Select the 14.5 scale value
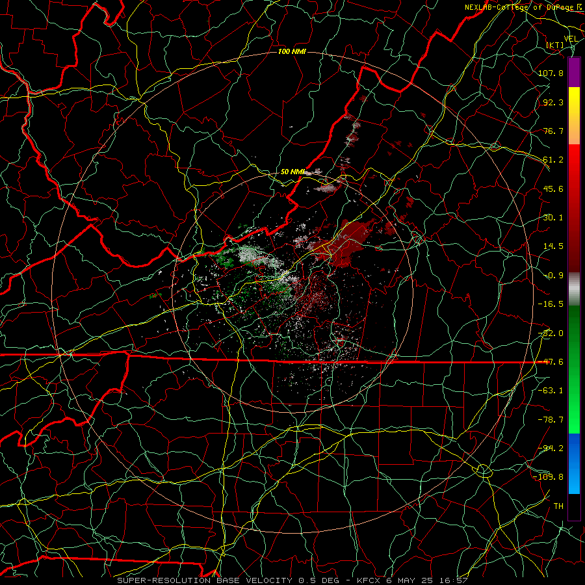 553,246
